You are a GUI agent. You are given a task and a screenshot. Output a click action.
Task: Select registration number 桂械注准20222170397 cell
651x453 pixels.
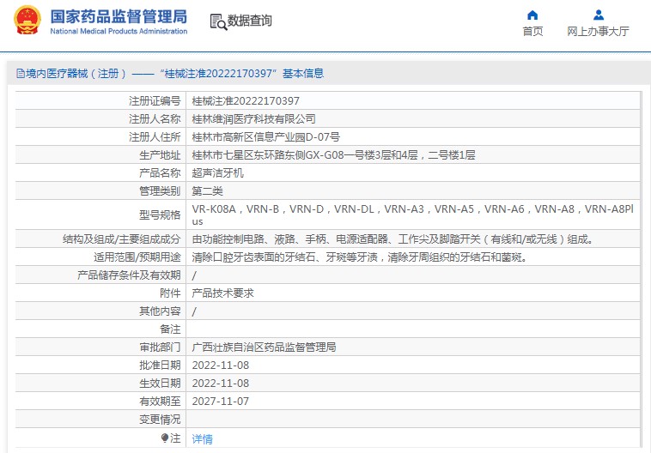point(246,100)
